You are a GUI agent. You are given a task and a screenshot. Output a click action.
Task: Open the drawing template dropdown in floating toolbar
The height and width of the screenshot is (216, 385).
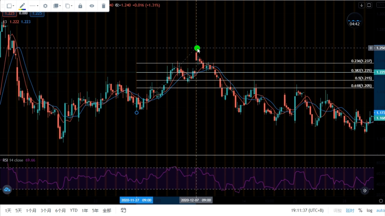click(x=11, y=6)
